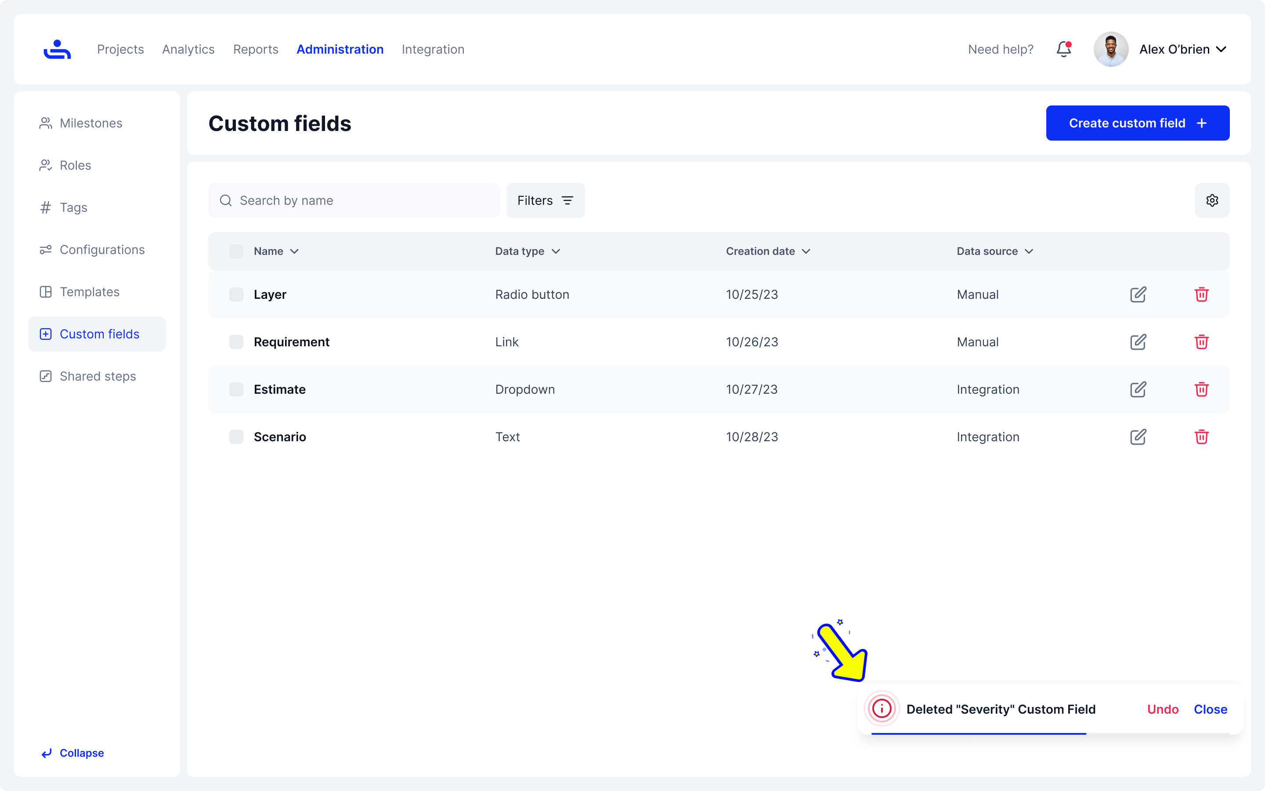Delete the Layer custom field
1265x791 pixels.
(x=1201, y=294)
